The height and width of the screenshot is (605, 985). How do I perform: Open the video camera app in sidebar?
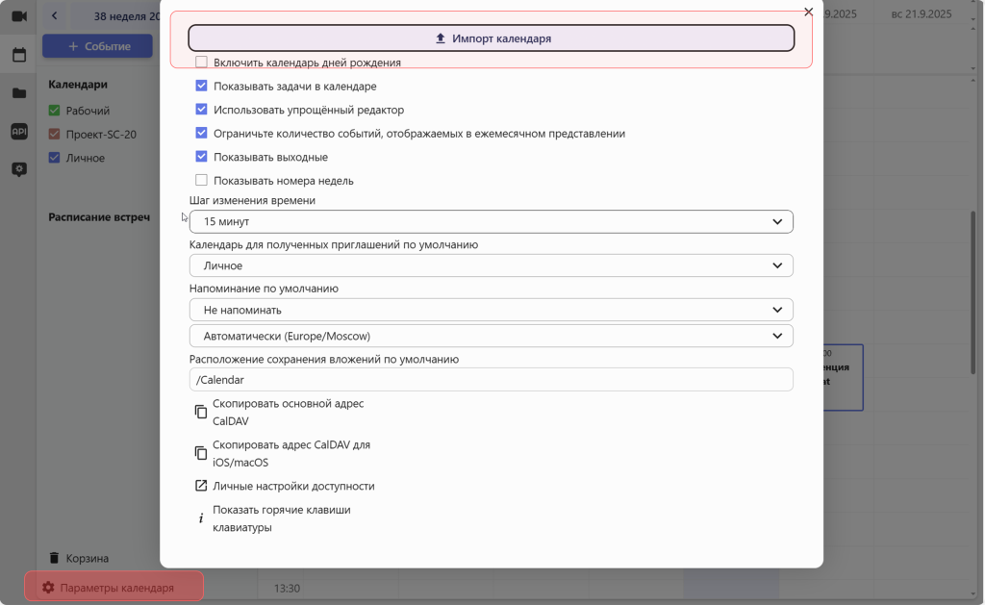(18, 16)
